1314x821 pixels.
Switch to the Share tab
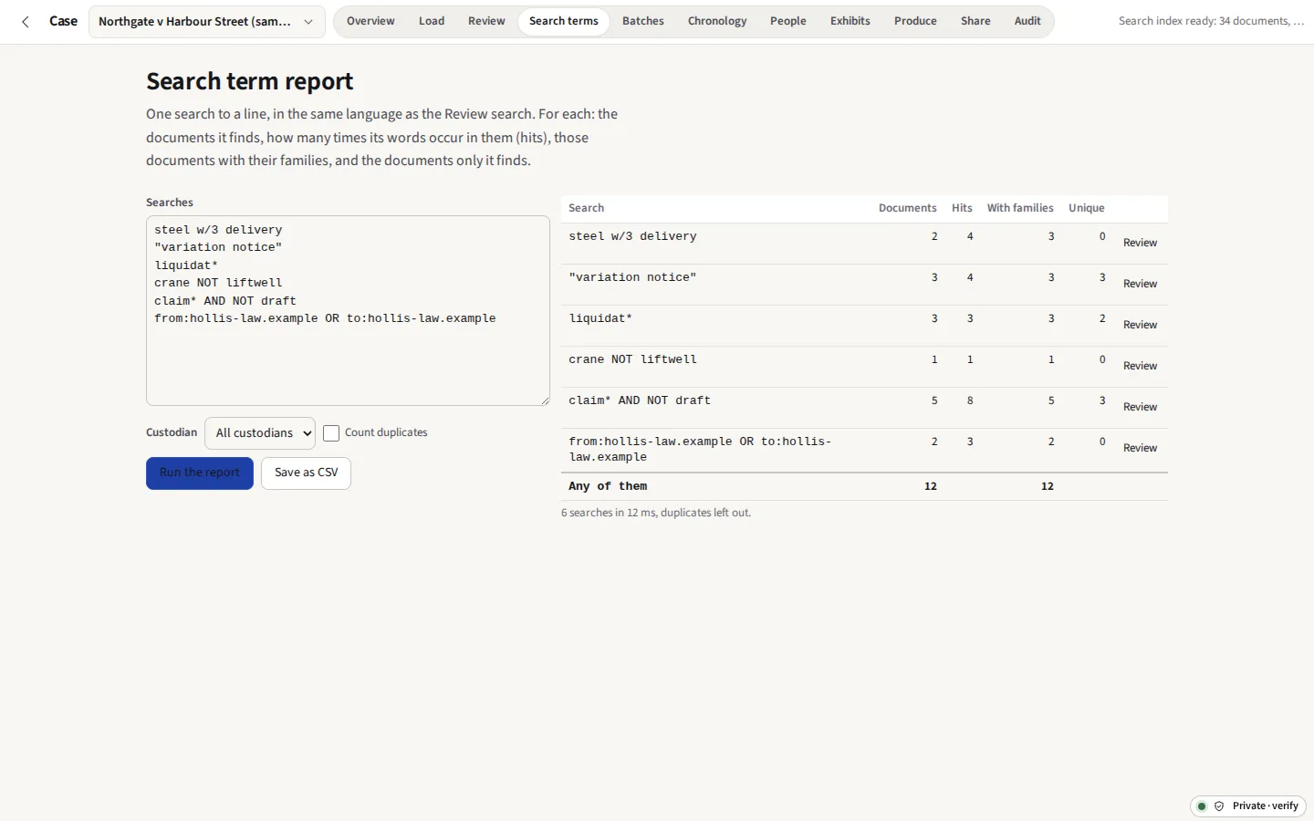(975, 21)
